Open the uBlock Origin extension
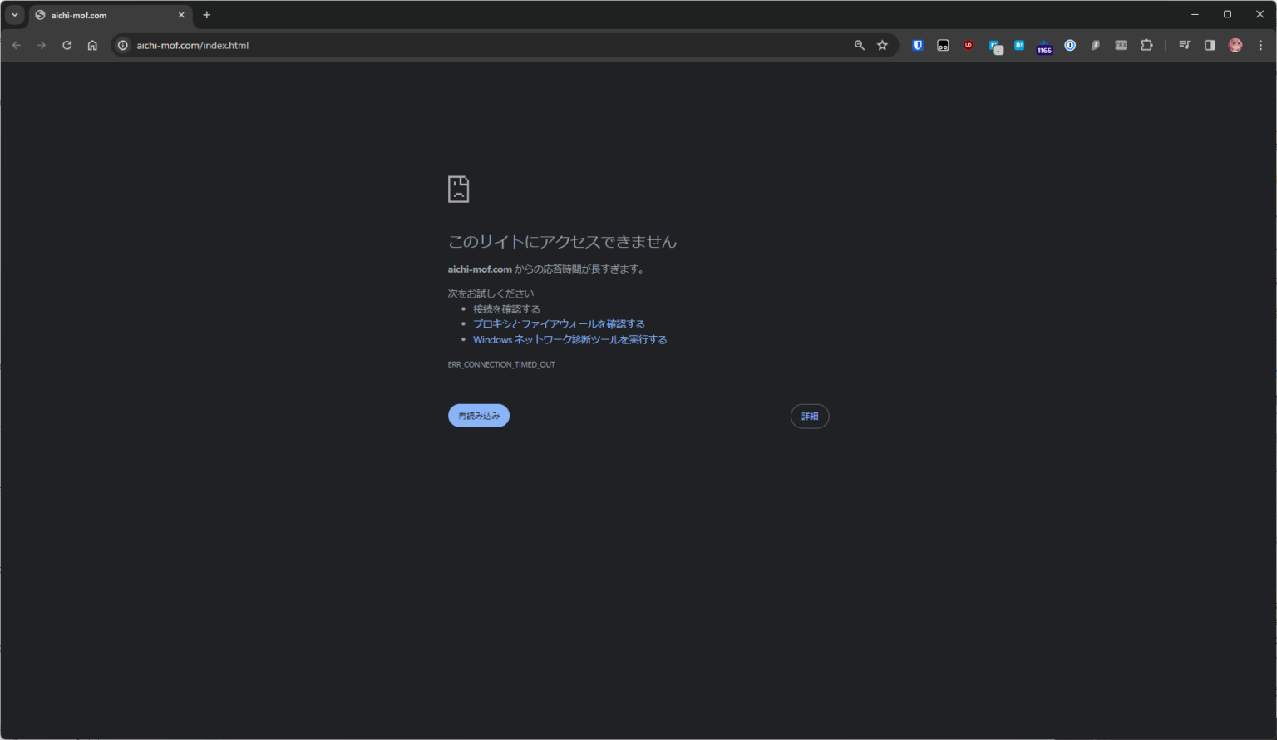The image size is (1277, 740). (x=969, y=45)
